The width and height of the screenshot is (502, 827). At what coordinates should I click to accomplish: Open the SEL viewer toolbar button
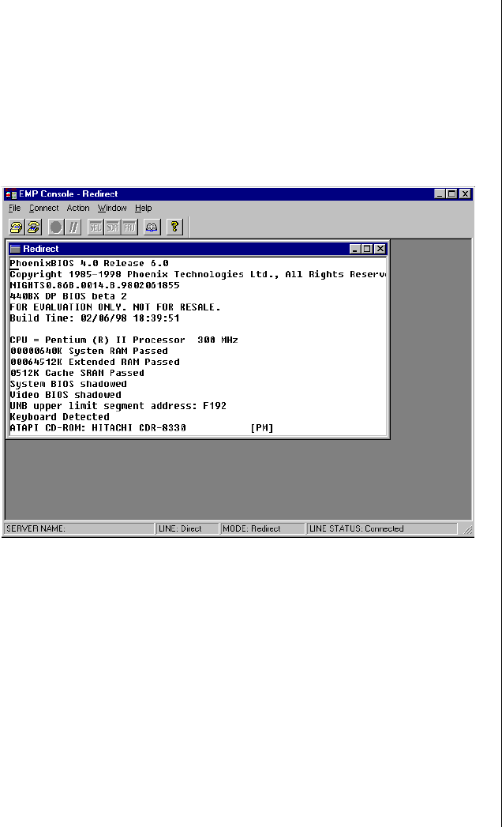point(96,227)
